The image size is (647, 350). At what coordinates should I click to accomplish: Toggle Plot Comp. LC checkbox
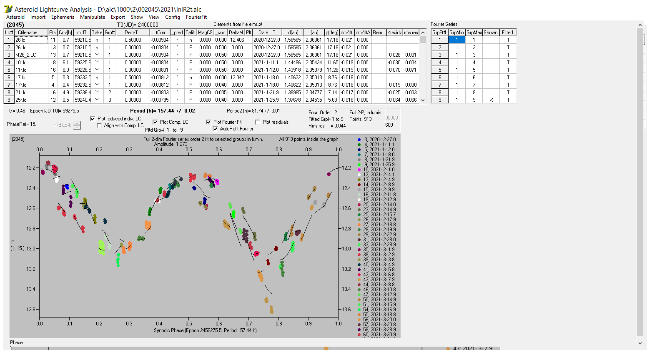coord(155,122)
